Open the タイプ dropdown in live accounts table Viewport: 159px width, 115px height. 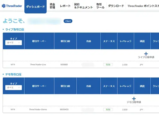point(14,43)
